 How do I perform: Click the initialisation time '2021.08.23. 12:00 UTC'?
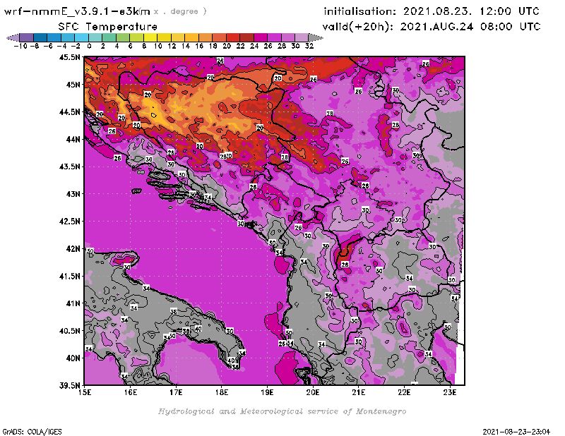(471, 11)
